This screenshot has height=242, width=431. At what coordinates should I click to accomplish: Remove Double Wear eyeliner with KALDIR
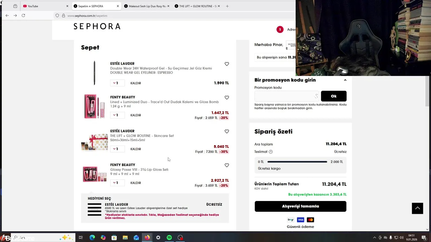tap(136, 83)
